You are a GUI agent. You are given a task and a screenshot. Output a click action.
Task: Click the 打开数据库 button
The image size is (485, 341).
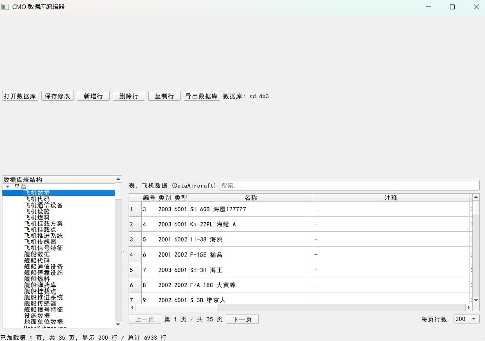tap(20, 96)
